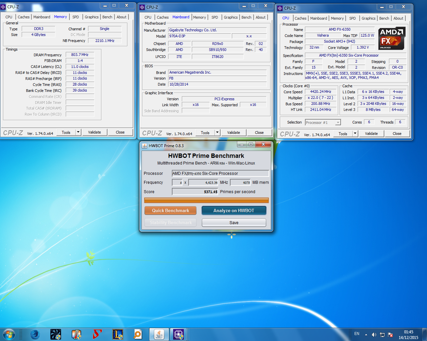Click the orange benchmark progress bar
Screen dimensions: 427x341
point(206,200)
